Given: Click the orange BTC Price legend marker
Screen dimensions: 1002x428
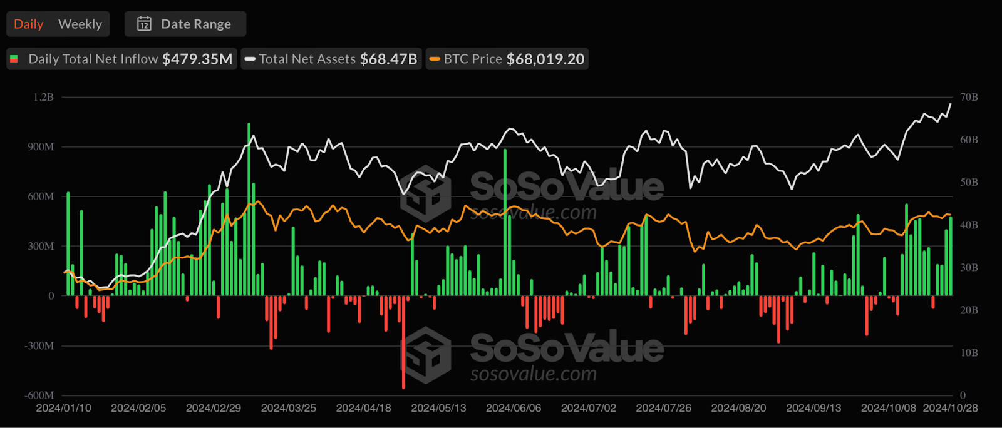Looking at the screenshot, I should (x=435, y=59).
